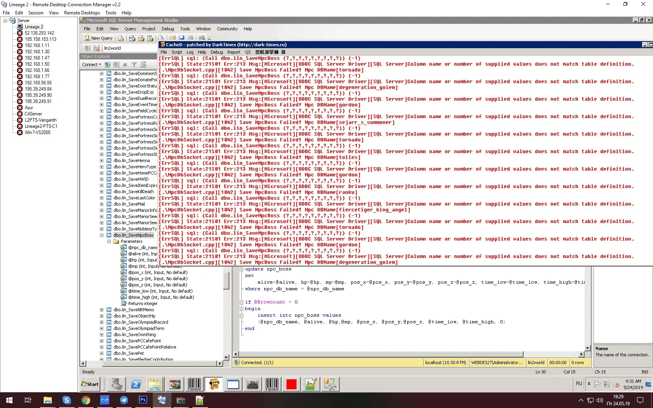Collapse the Server group in RDCMan tree
The height and width of the screenshot is (408, 653).
[5, 21]
